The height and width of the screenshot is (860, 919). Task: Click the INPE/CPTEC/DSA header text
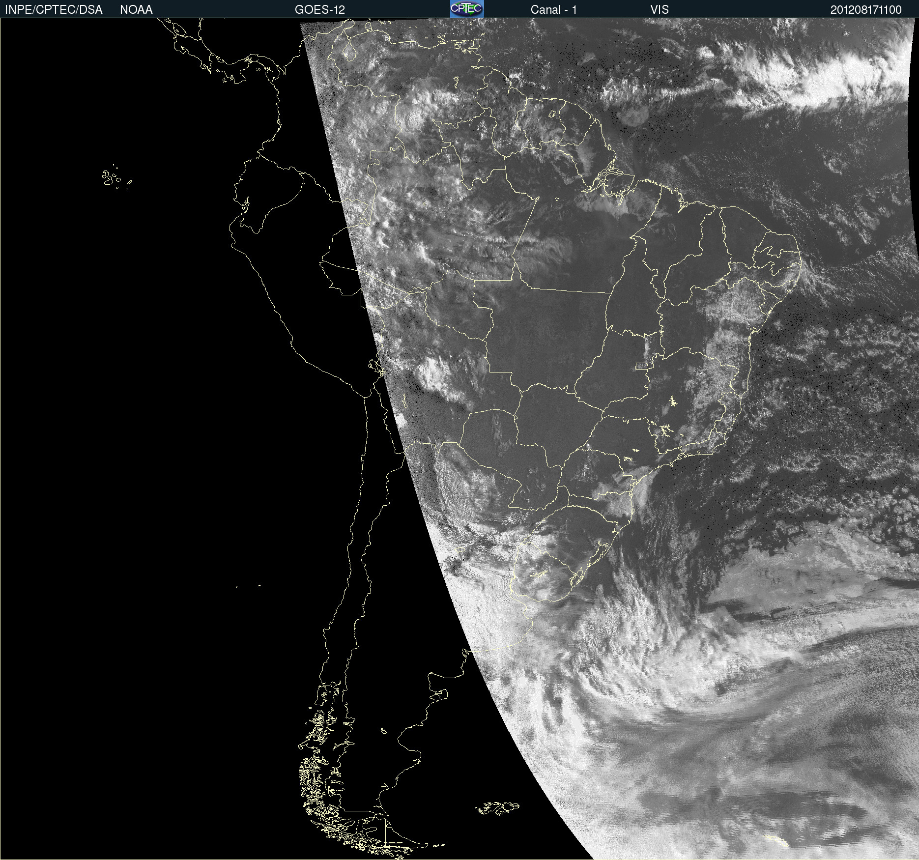[x=54, y=10]
